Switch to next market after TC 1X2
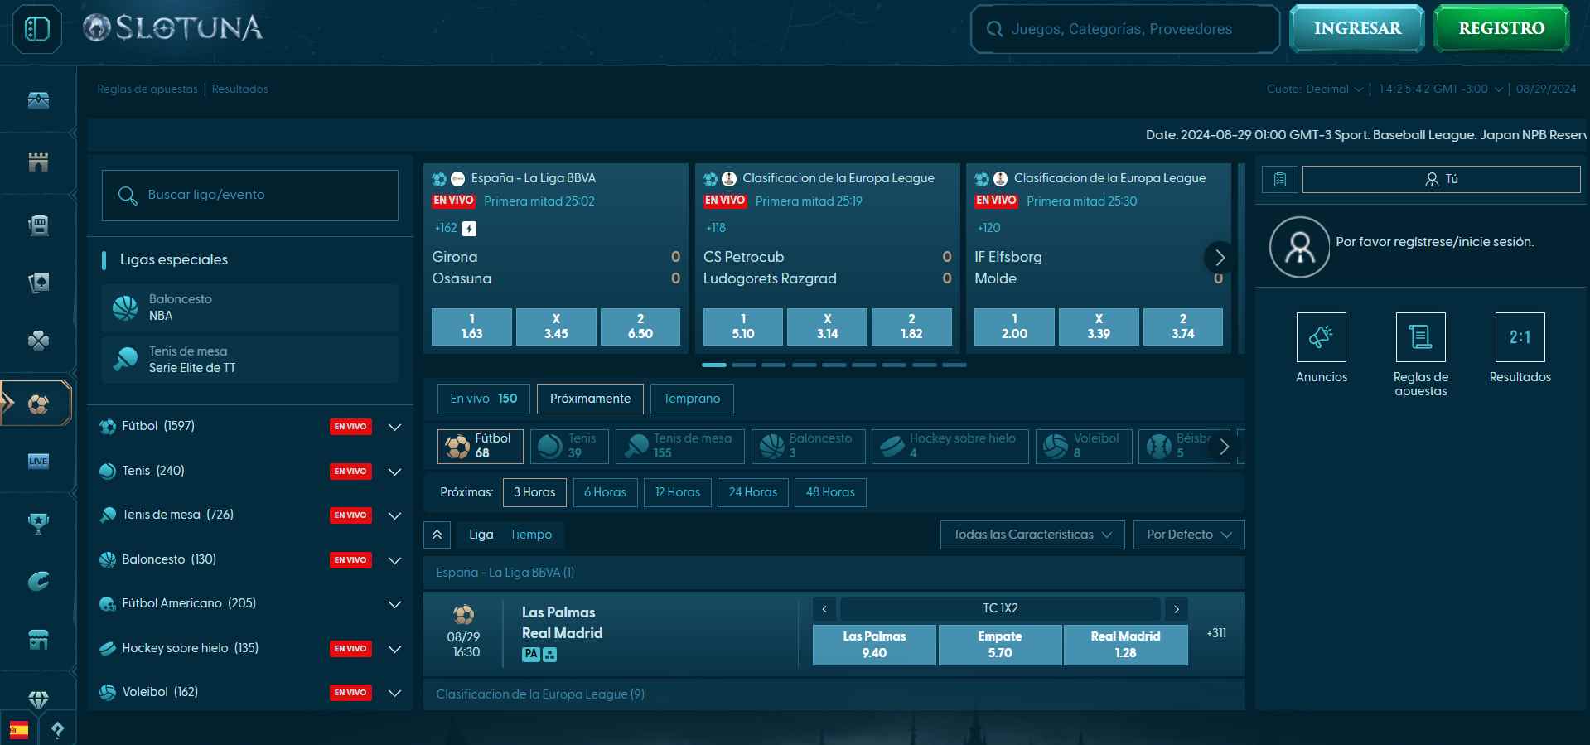Screen dimensions: 1590x745 click(x=1177, y=609)
